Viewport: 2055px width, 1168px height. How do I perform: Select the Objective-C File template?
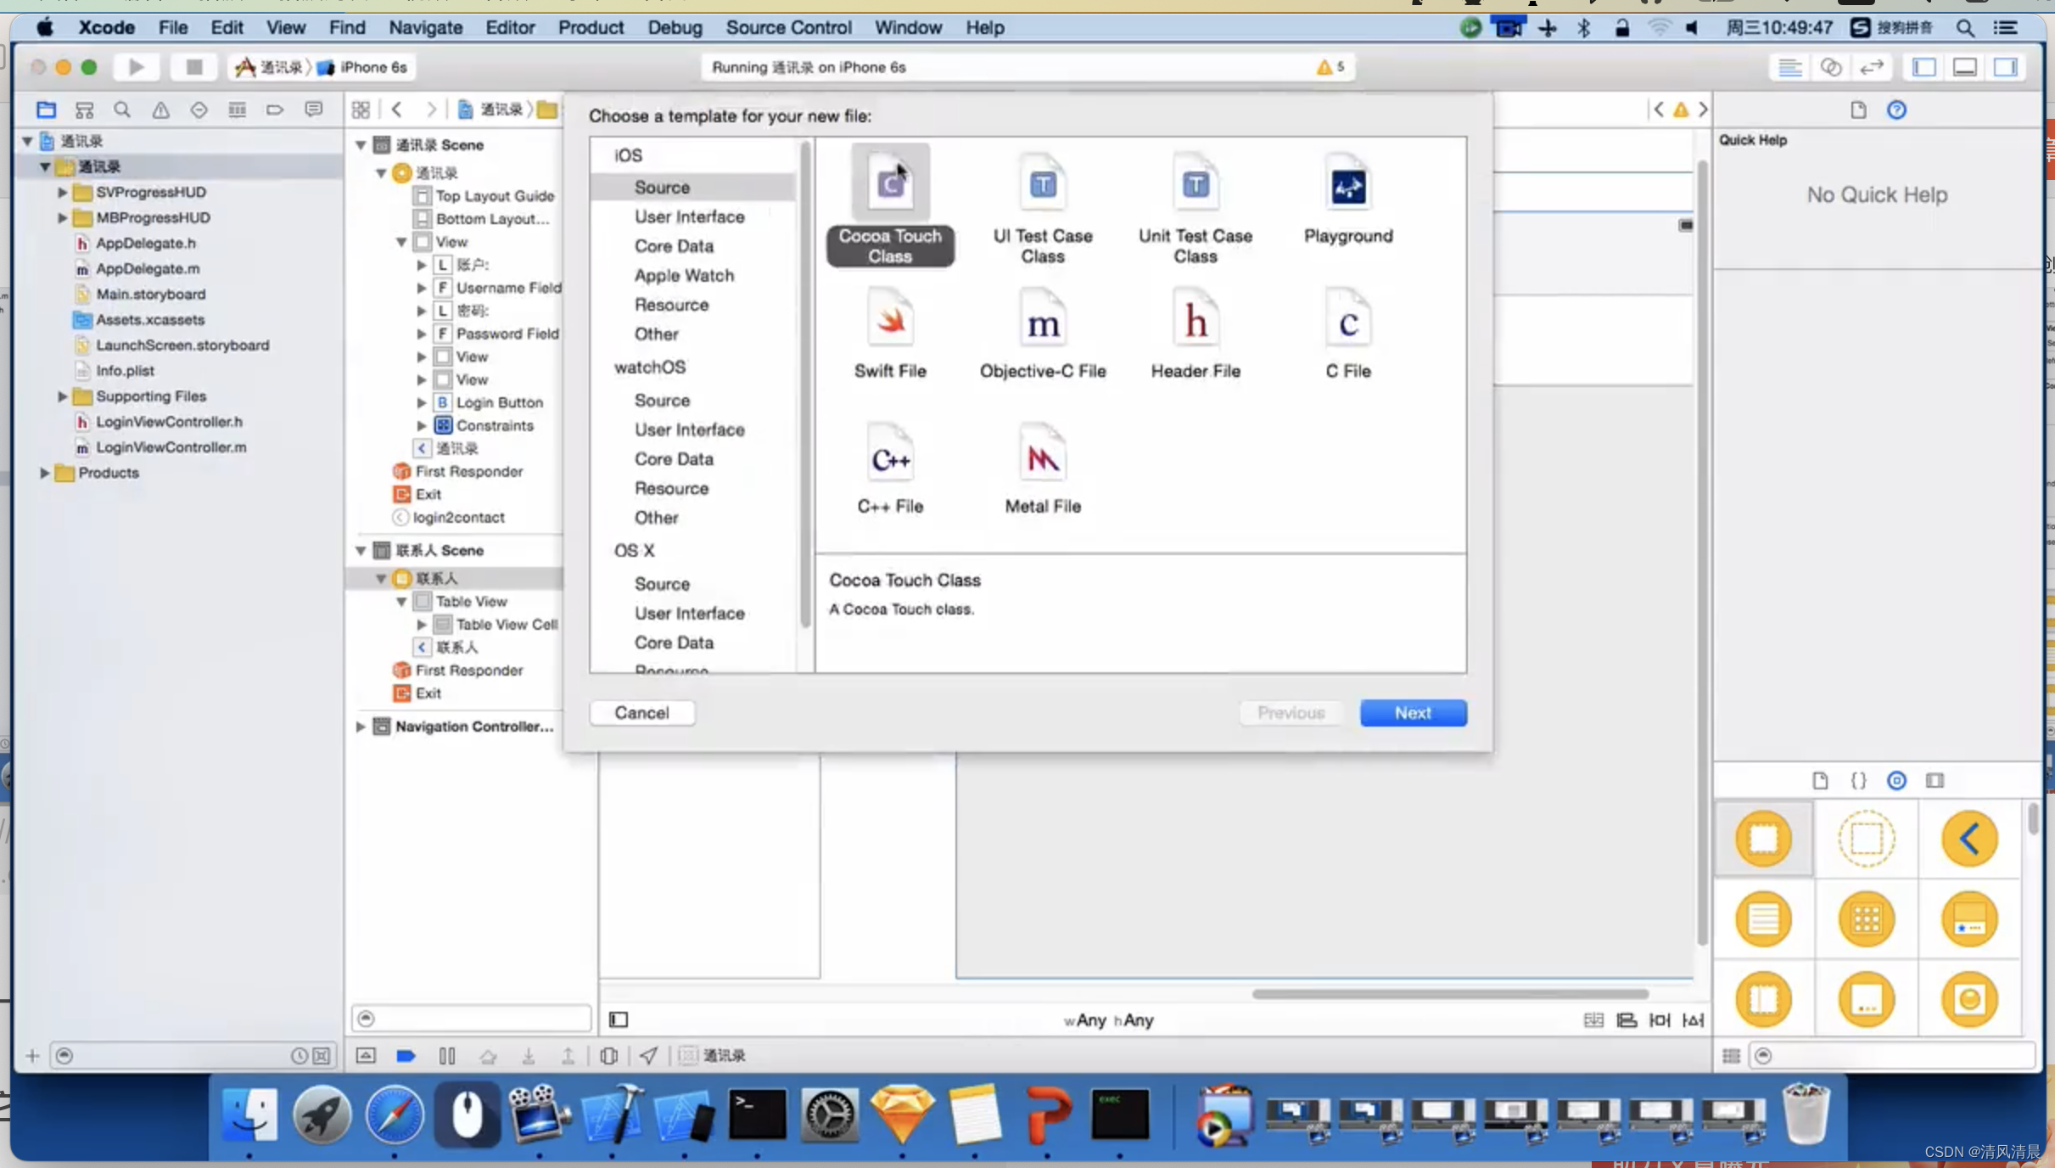tap(1043, 334)
